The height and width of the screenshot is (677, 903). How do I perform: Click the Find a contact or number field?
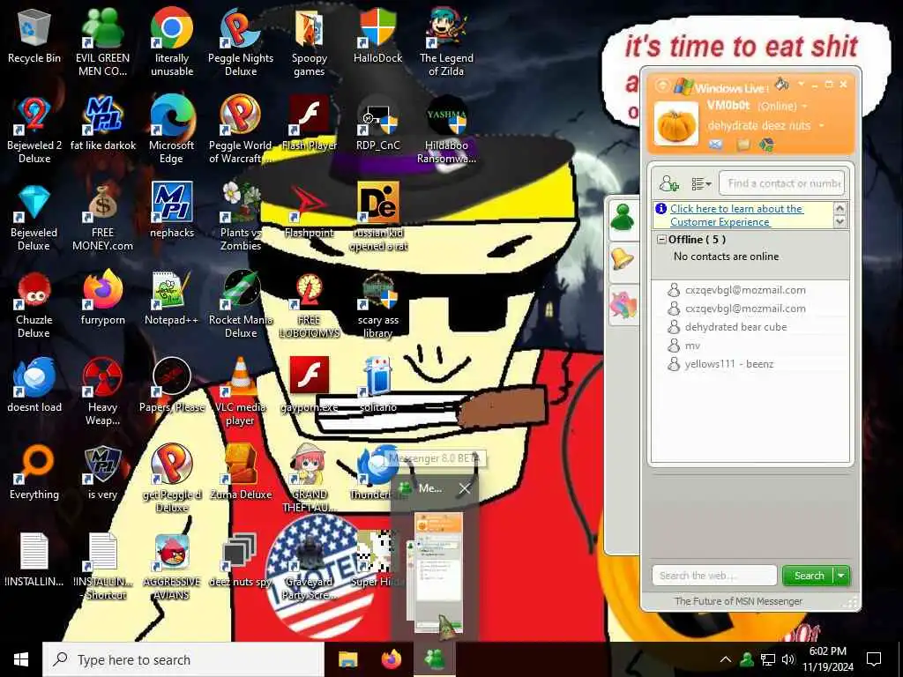click(x=782, y=183)
